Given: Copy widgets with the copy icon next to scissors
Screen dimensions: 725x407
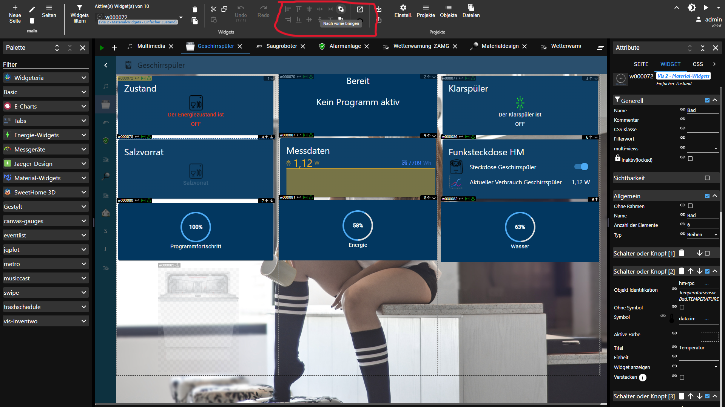Looking at the screenshot, I should pos(224,9).
